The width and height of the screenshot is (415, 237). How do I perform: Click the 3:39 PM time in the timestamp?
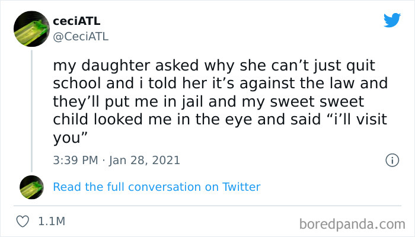click(74, 160)
